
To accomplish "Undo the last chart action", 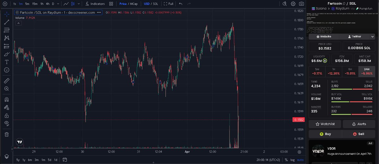I will pos(180,4).
